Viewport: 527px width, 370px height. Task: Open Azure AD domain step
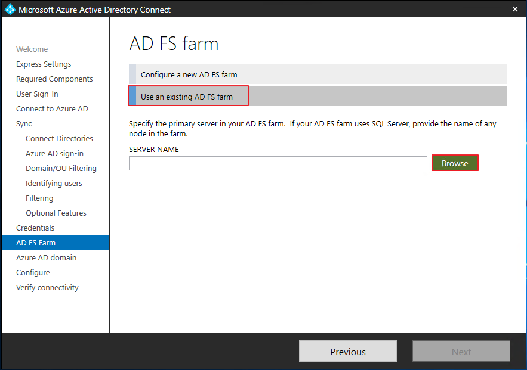pyautogui.click(x=47, y=257)
